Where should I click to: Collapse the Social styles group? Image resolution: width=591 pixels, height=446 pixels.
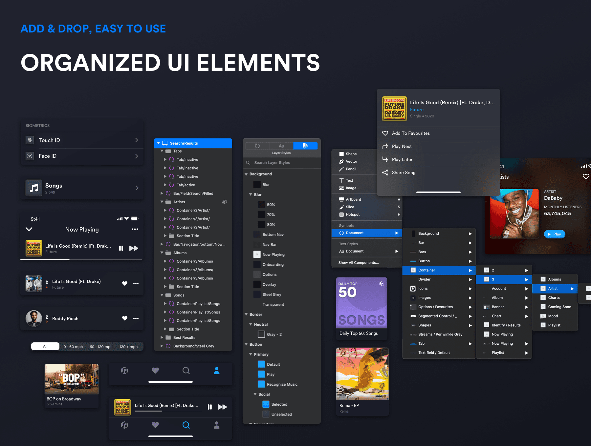[255, 395]
